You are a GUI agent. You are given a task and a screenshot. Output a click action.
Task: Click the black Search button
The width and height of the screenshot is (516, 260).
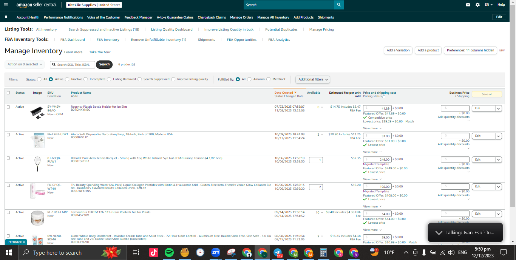[104, 64]
